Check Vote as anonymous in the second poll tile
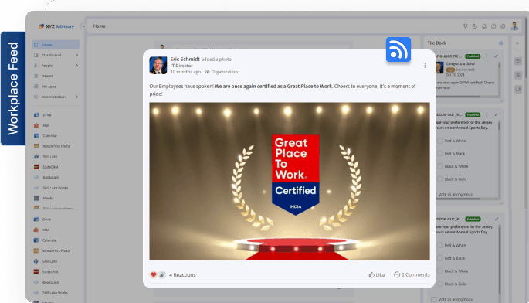This screenshot has width=529, height=303. (434, 299)
